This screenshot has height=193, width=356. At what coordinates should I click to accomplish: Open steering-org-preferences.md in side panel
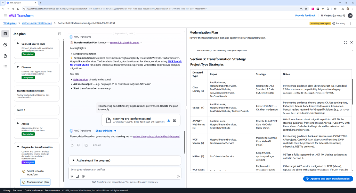pyautogui.click(x=175, y=120)
